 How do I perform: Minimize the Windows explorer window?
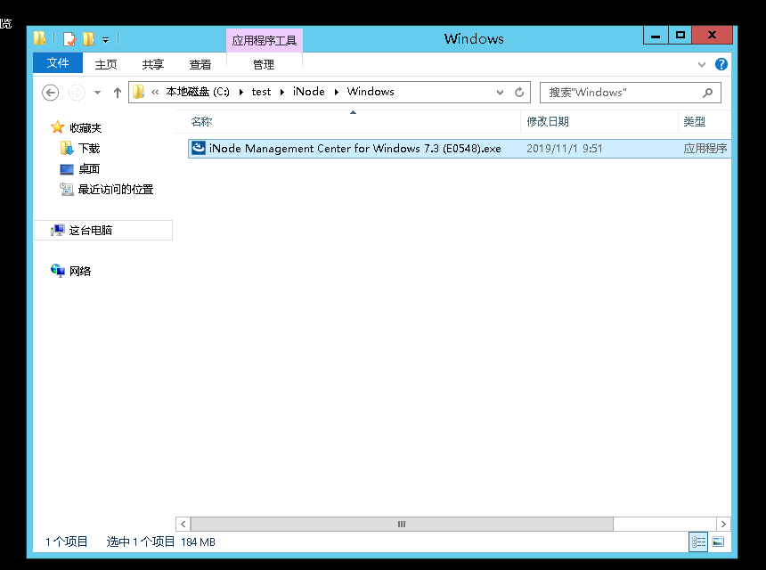click(x=656, y=36)
